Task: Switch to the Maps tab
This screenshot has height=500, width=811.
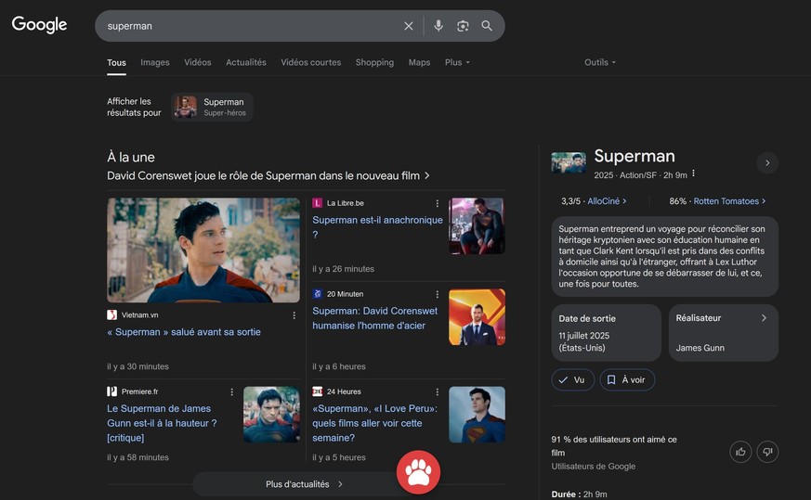Action: tap(419, 62)
